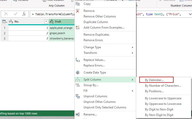Click the ABC data type icon on Fruit column
192x119 pixels.
pyautogui.click(x=52, y=22)
